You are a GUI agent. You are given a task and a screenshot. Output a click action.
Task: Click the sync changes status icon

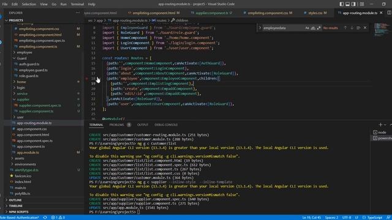pos(45,218)
